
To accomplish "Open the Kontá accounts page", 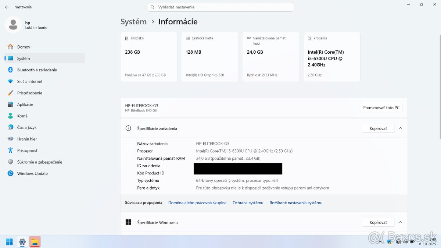I will (x=22, y=116).
